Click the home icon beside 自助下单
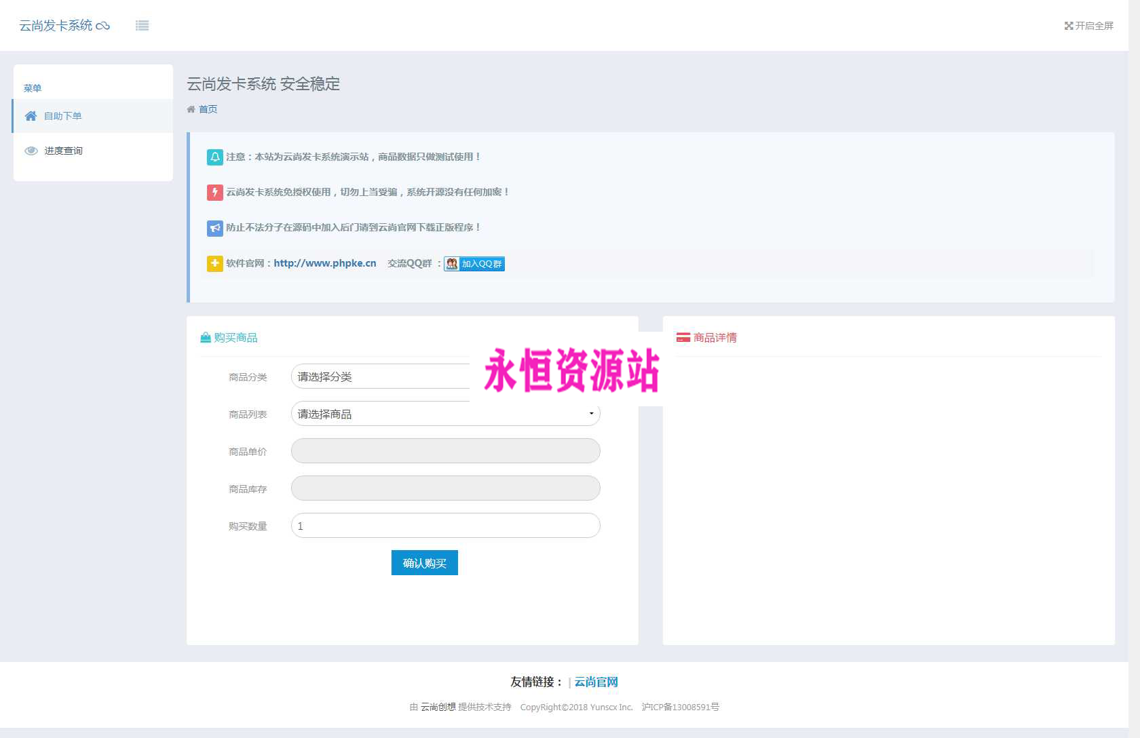The image size is (1140, 738). click(31, 116)
